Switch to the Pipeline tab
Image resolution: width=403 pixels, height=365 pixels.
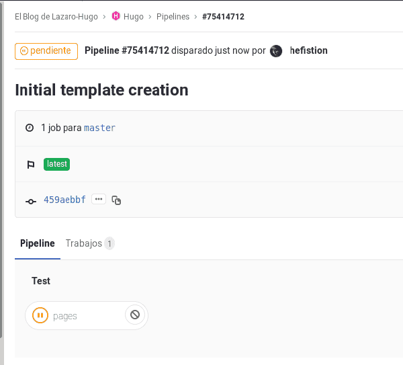pos(38,243)
